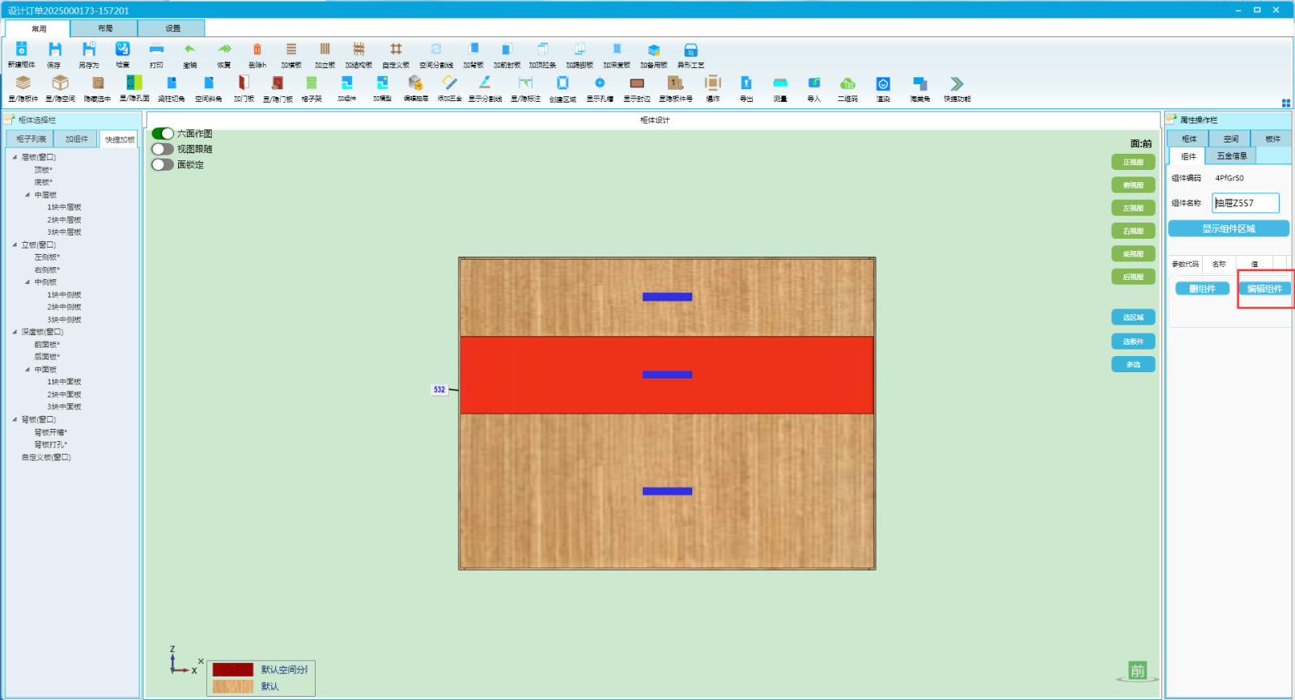The image size is (1295, 700).
Task: Redo with the 恢复 arrow icon
Action: coord(224,50)
